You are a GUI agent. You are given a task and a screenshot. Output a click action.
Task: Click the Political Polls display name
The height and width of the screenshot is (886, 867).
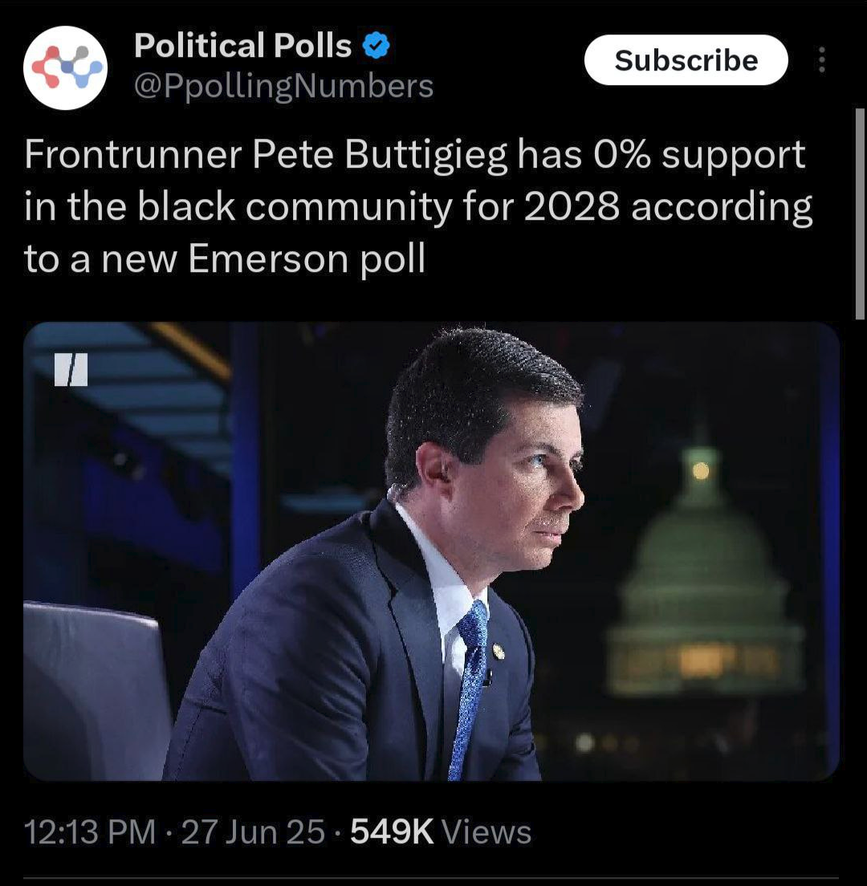pos(242,45)
